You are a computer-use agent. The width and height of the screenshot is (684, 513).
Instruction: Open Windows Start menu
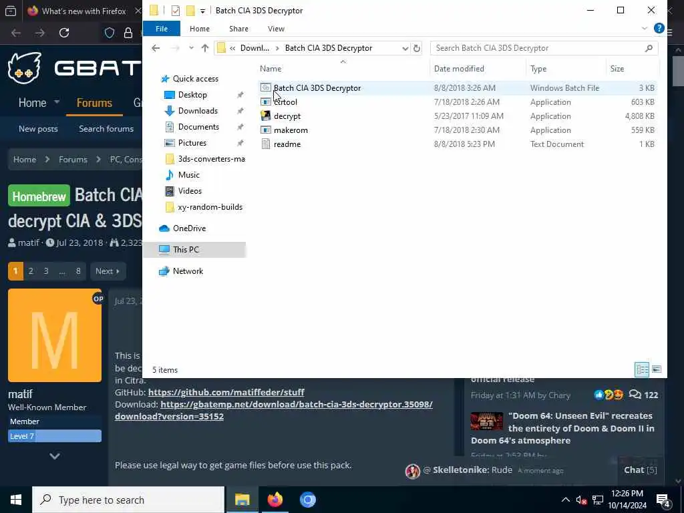[16, 500]
